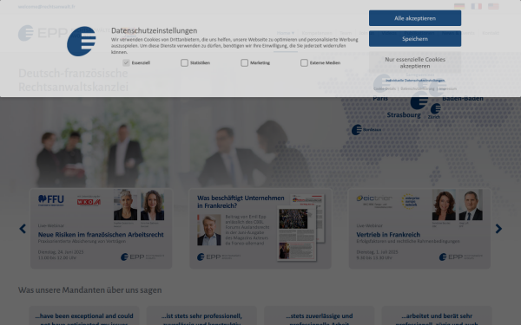Click the Deutsch-französische Rechtsanwaltskanzlei heading
The width and height of the screenshot is (521, 325).
[73, 80]
